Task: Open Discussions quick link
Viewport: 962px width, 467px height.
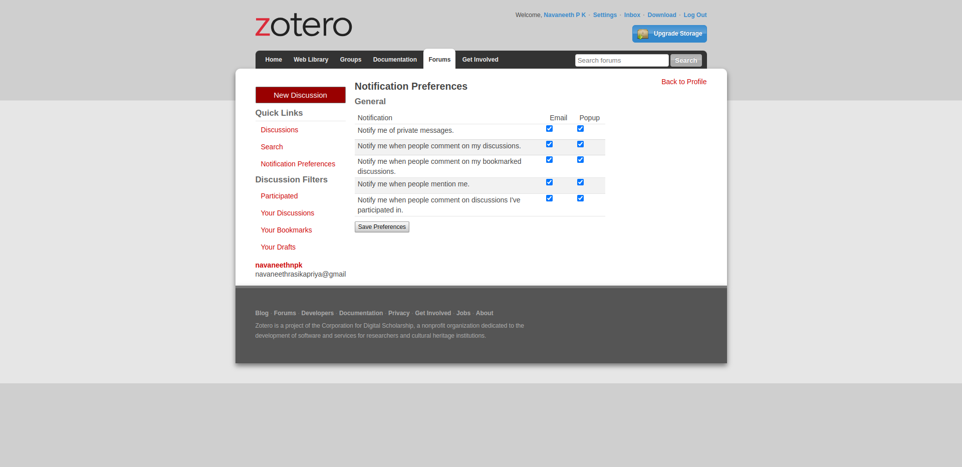Action: point(280,130)
